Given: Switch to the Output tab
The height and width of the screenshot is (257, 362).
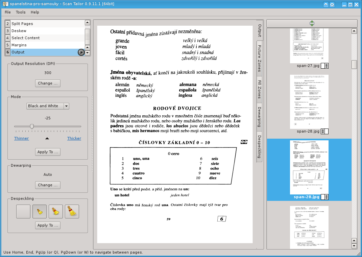Looking at the screenshot, I should 260,30.
